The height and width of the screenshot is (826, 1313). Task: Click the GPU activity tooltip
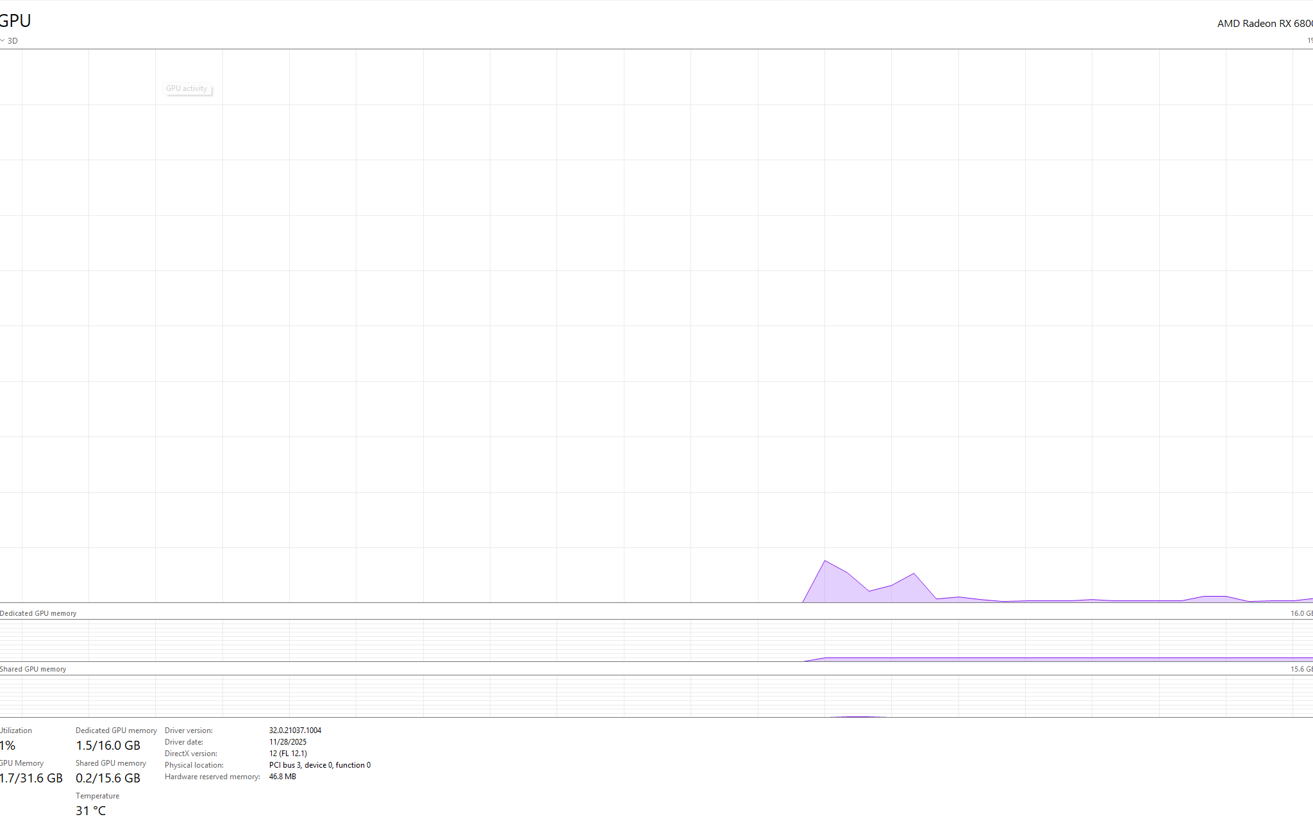(187, 89)
